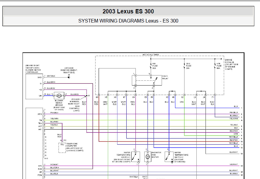Image resolution: width=260 pixels, height=179 pixels.
Task: Click the HTR fuse symbol
Action: point(215,66)
